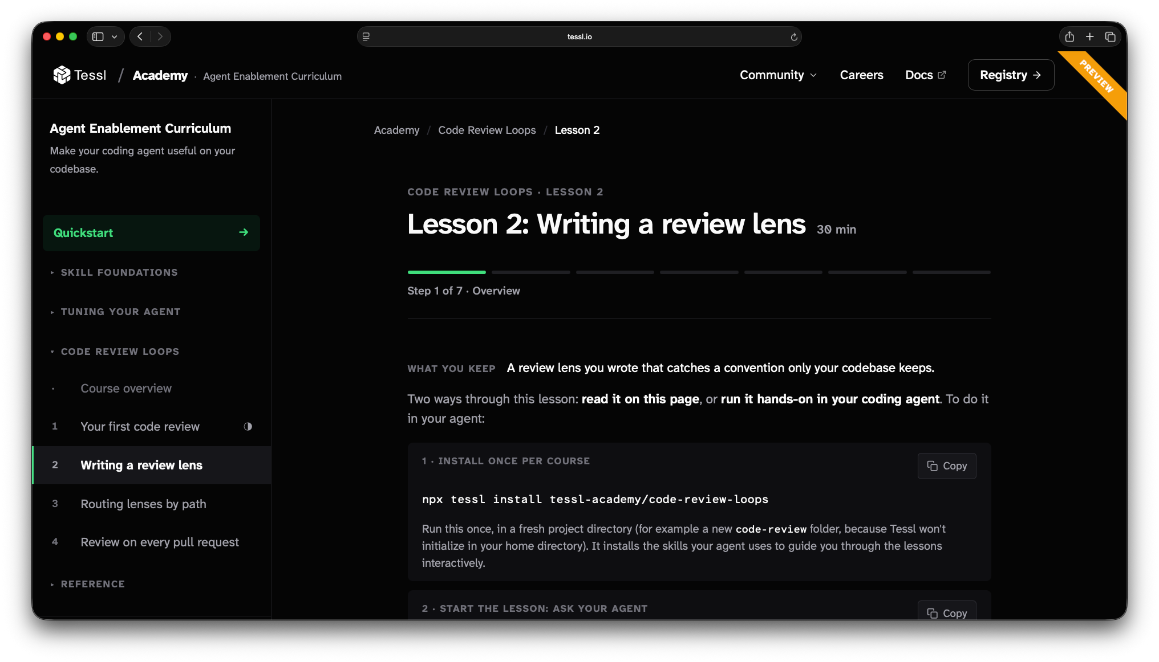1159x662 pixels.
Task: Open the sidebar options dropdown chevron in Safari
Action: pyautogui.click(x=115, y=36)
